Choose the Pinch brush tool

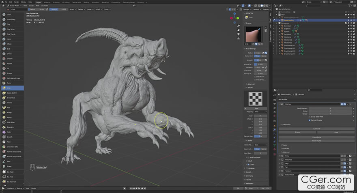coord(9,83)
